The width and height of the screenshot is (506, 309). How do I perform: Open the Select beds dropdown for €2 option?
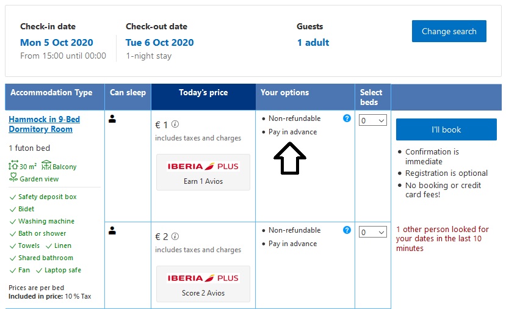373,232
